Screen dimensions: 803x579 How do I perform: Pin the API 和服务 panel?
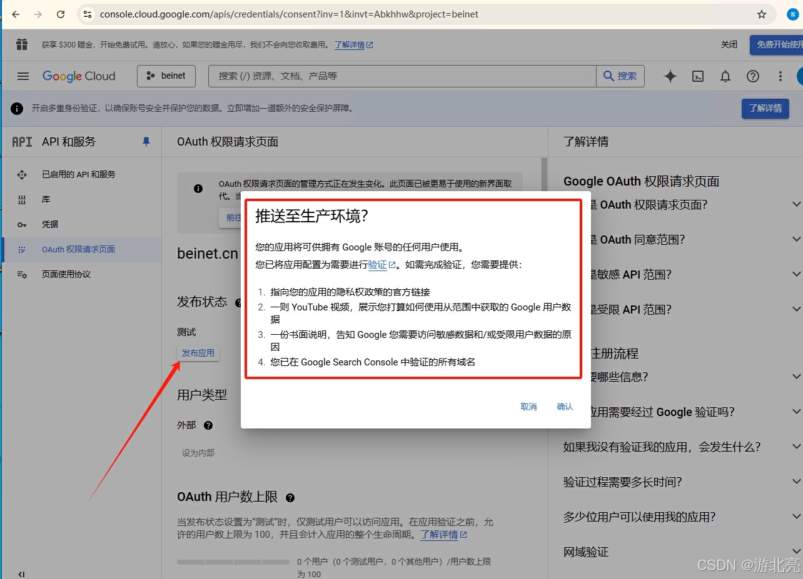coord(146,142)
